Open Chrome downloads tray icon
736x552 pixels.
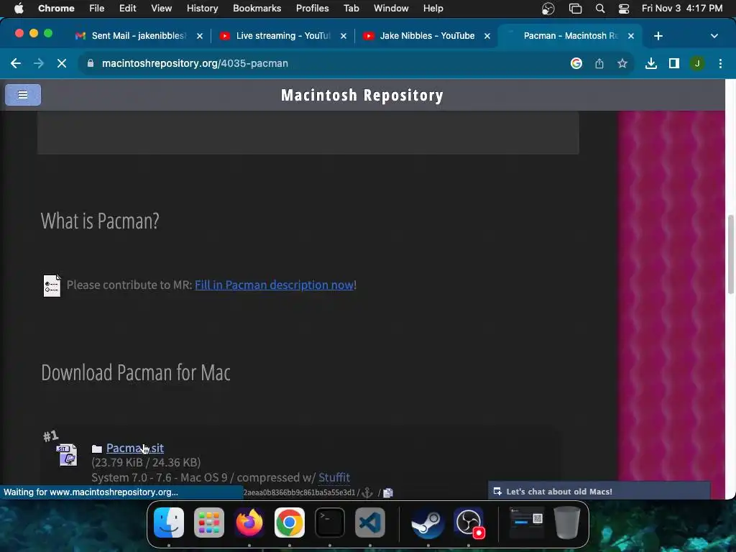(650, 63)
